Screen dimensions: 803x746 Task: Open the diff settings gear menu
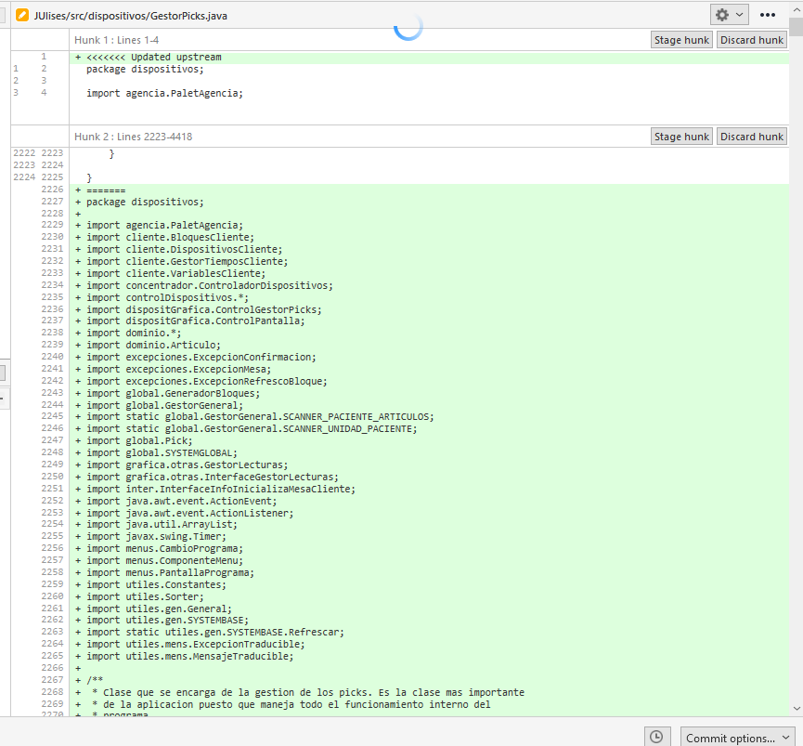pyautogui.click(x=722, y=15)
